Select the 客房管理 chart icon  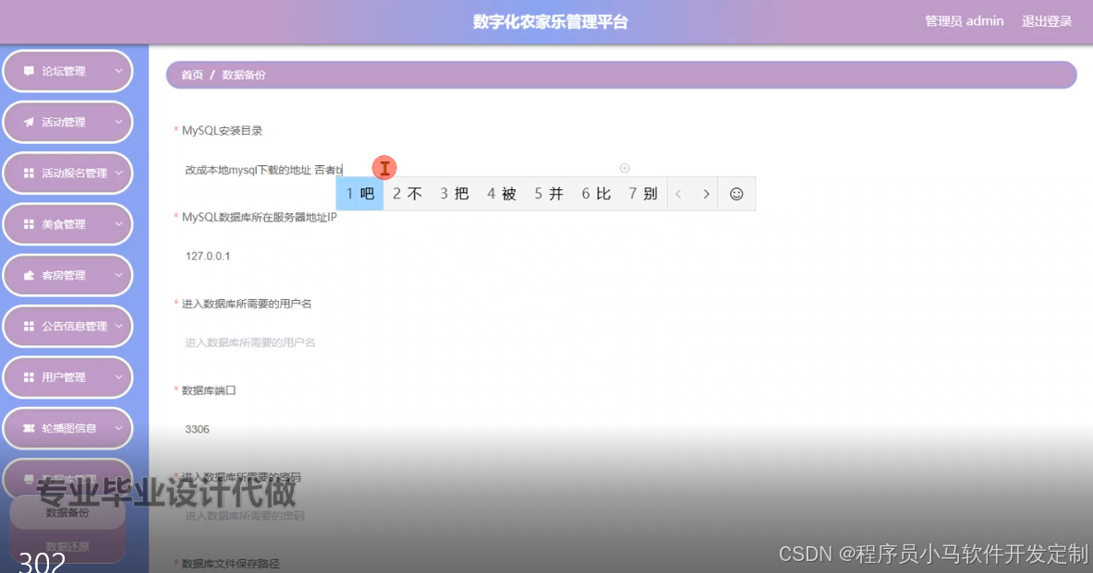[x=30, y=274]
